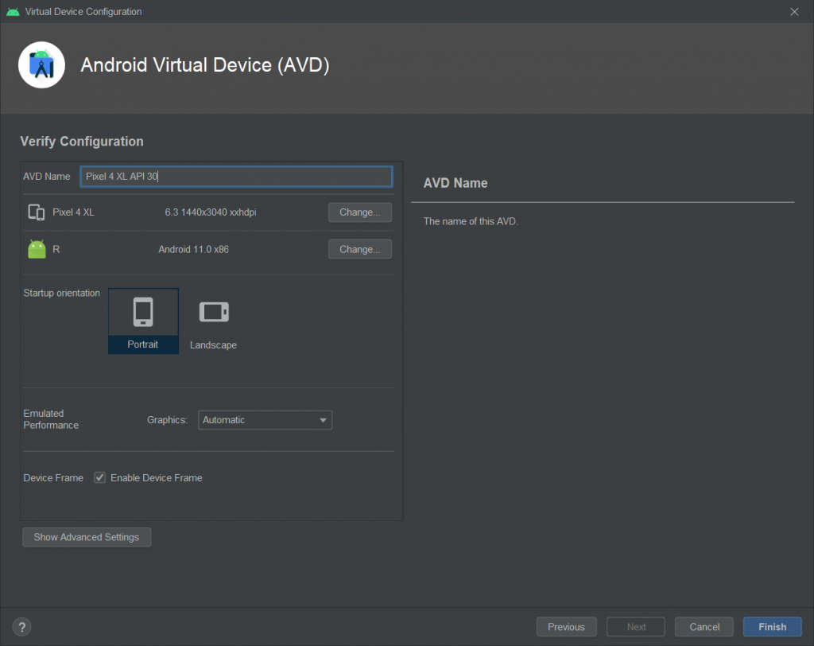814x646 pixels.
Task: Click the 'Pixel 4 XL' device name
Action: 73,212
